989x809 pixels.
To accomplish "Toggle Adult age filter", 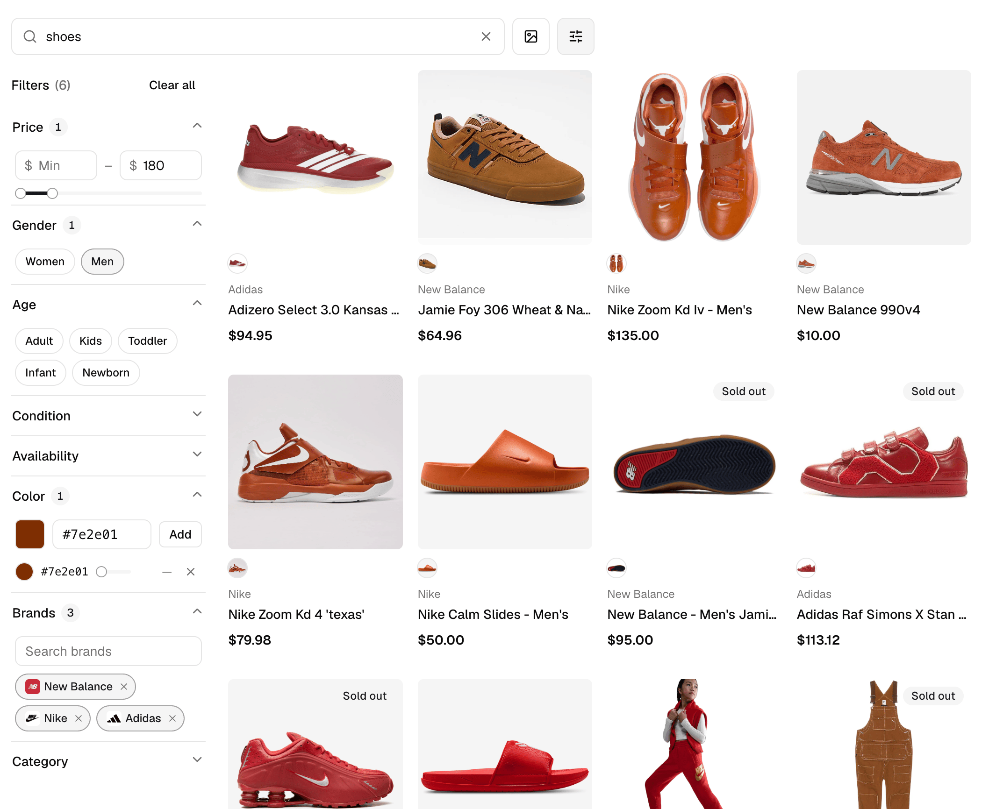I will (x=39, y=341).
